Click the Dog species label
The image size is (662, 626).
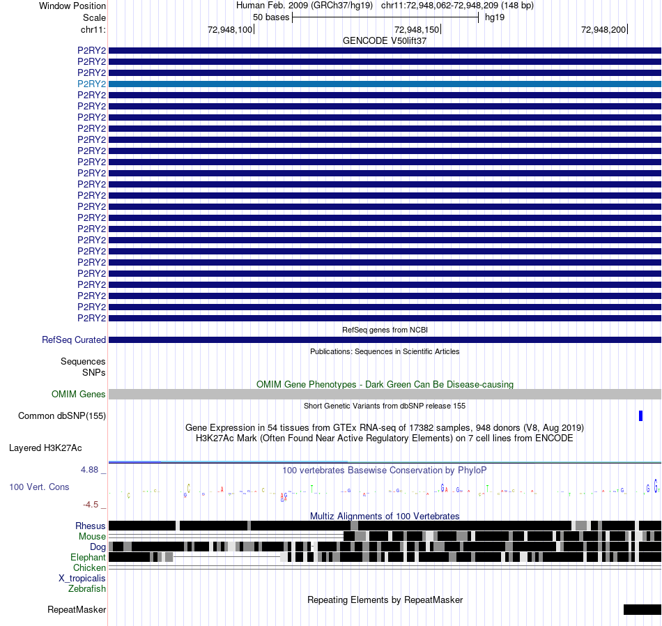[x=98, y=547]
